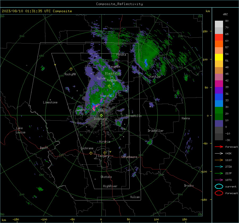Select the blue 36 dBZ color swatch
This screenshot has height=223, width=239.
219,97
